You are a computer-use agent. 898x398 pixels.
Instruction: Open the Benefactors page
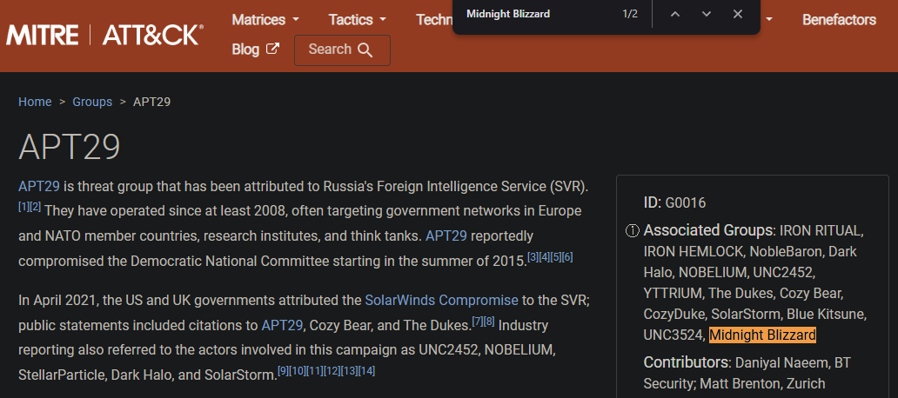click(839, 19)
